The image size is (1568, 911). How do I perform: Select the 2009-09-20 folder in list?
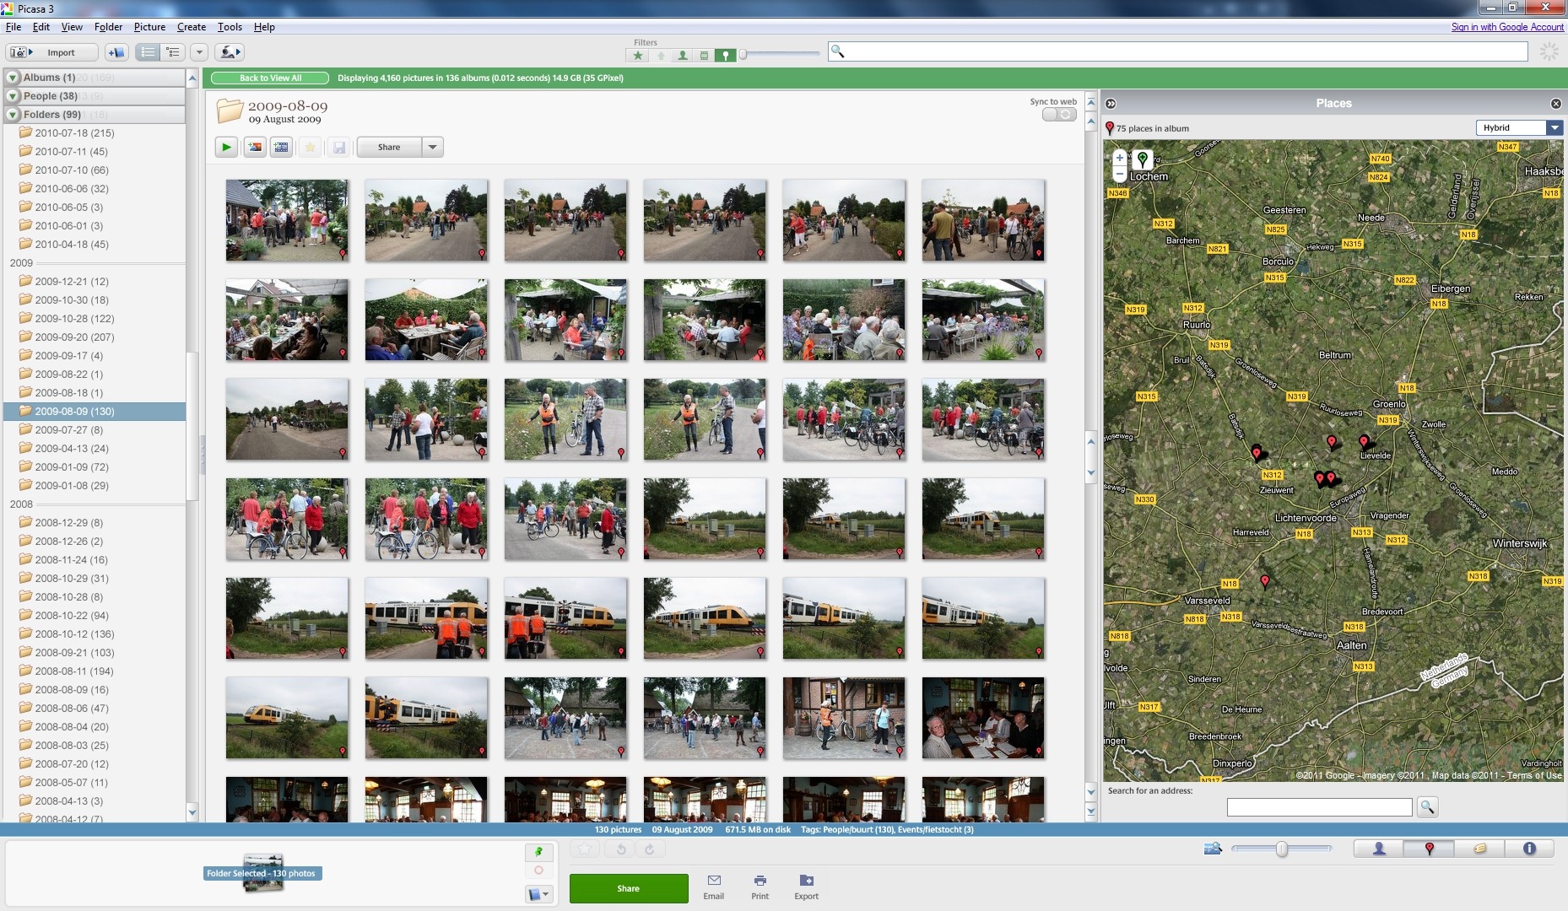[74, 337]
